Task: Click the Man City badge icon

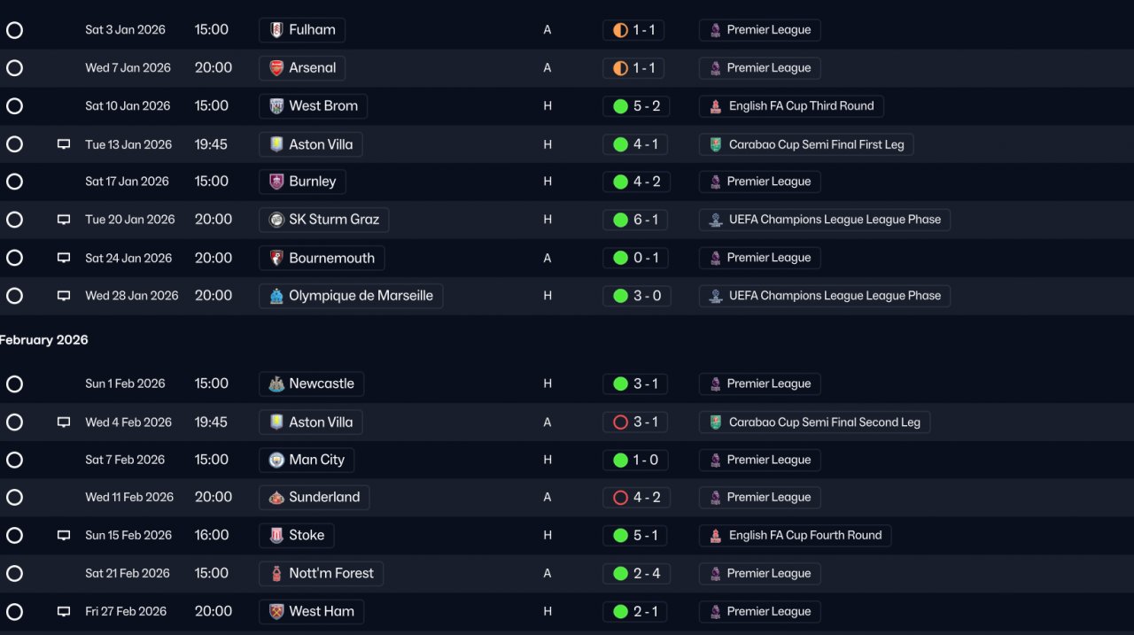Action: tap(276, 460)
